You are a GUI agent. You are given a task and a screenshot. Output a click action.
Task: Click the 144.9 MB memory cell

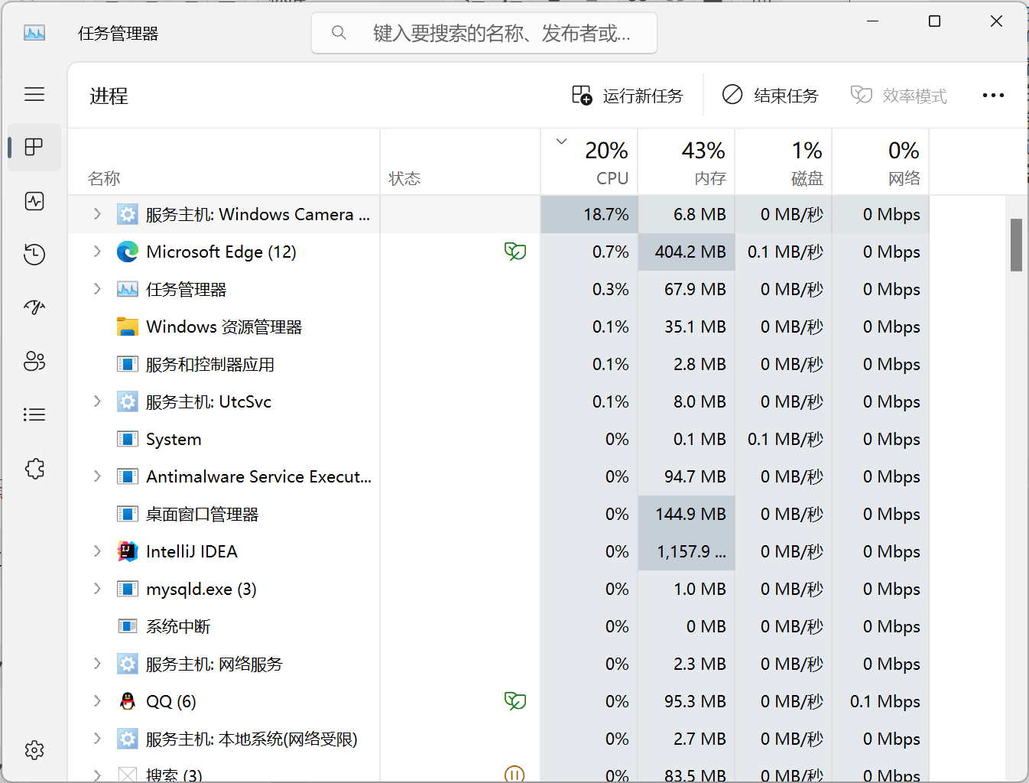[687, 514]
